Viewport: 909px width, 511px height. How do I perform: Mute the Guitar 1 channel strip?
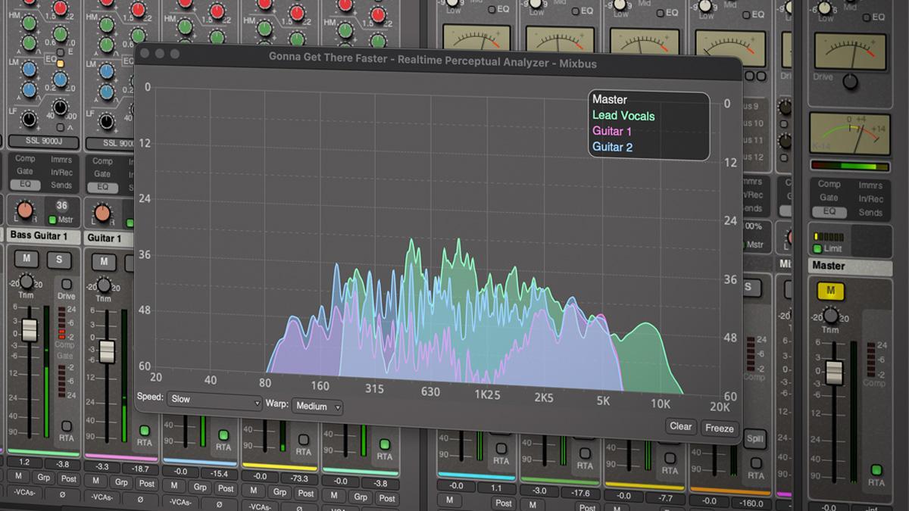coord(104,262)
